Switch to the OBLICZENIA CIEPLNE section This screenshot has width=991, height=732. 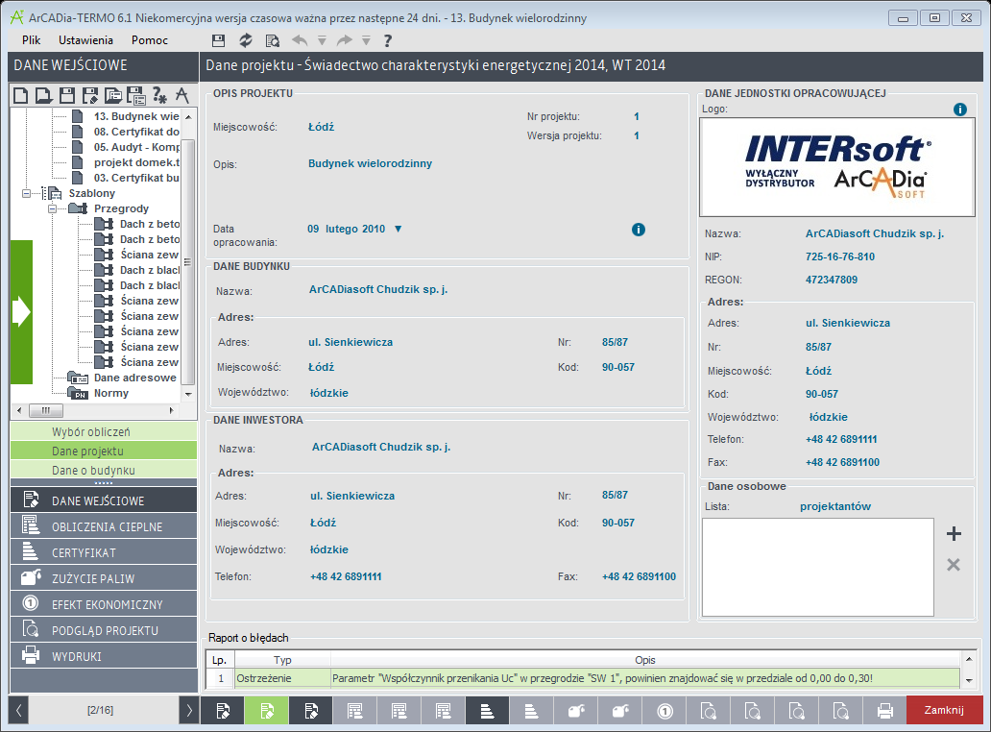pos(104,526)
